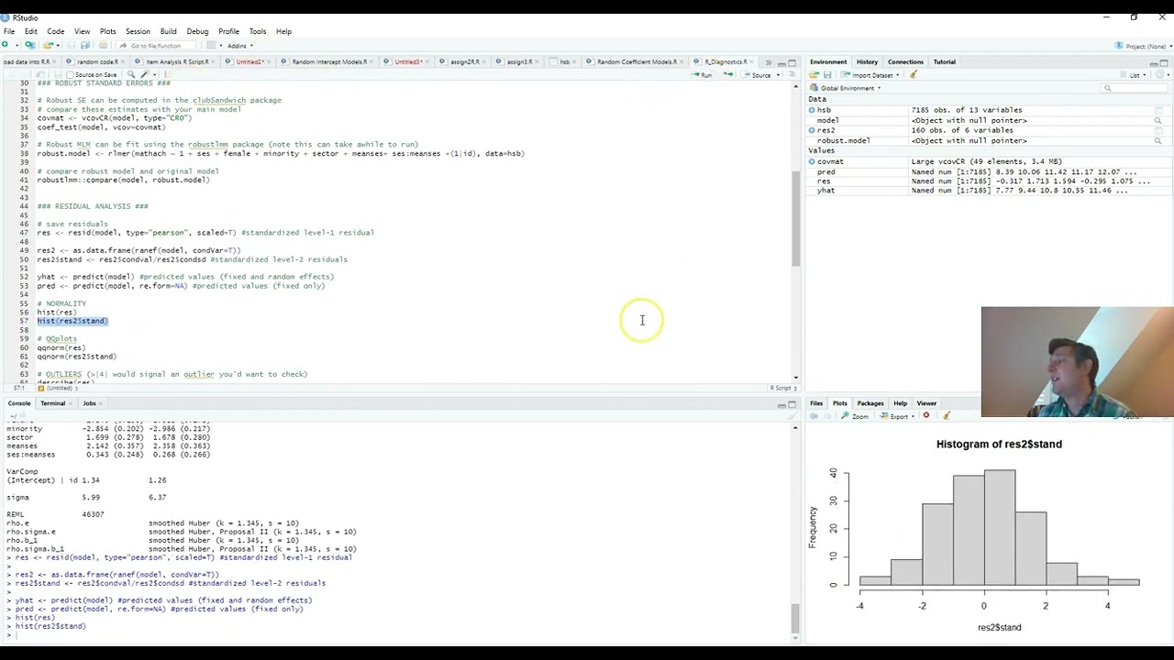Open the Global Environment dropdown
The height and width of the screenshot is (660, 1174).
click(846, 88)
